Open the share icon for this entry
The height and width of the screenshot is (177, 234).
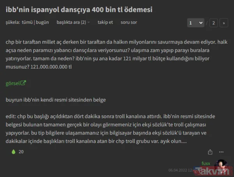tap(210, 152)
